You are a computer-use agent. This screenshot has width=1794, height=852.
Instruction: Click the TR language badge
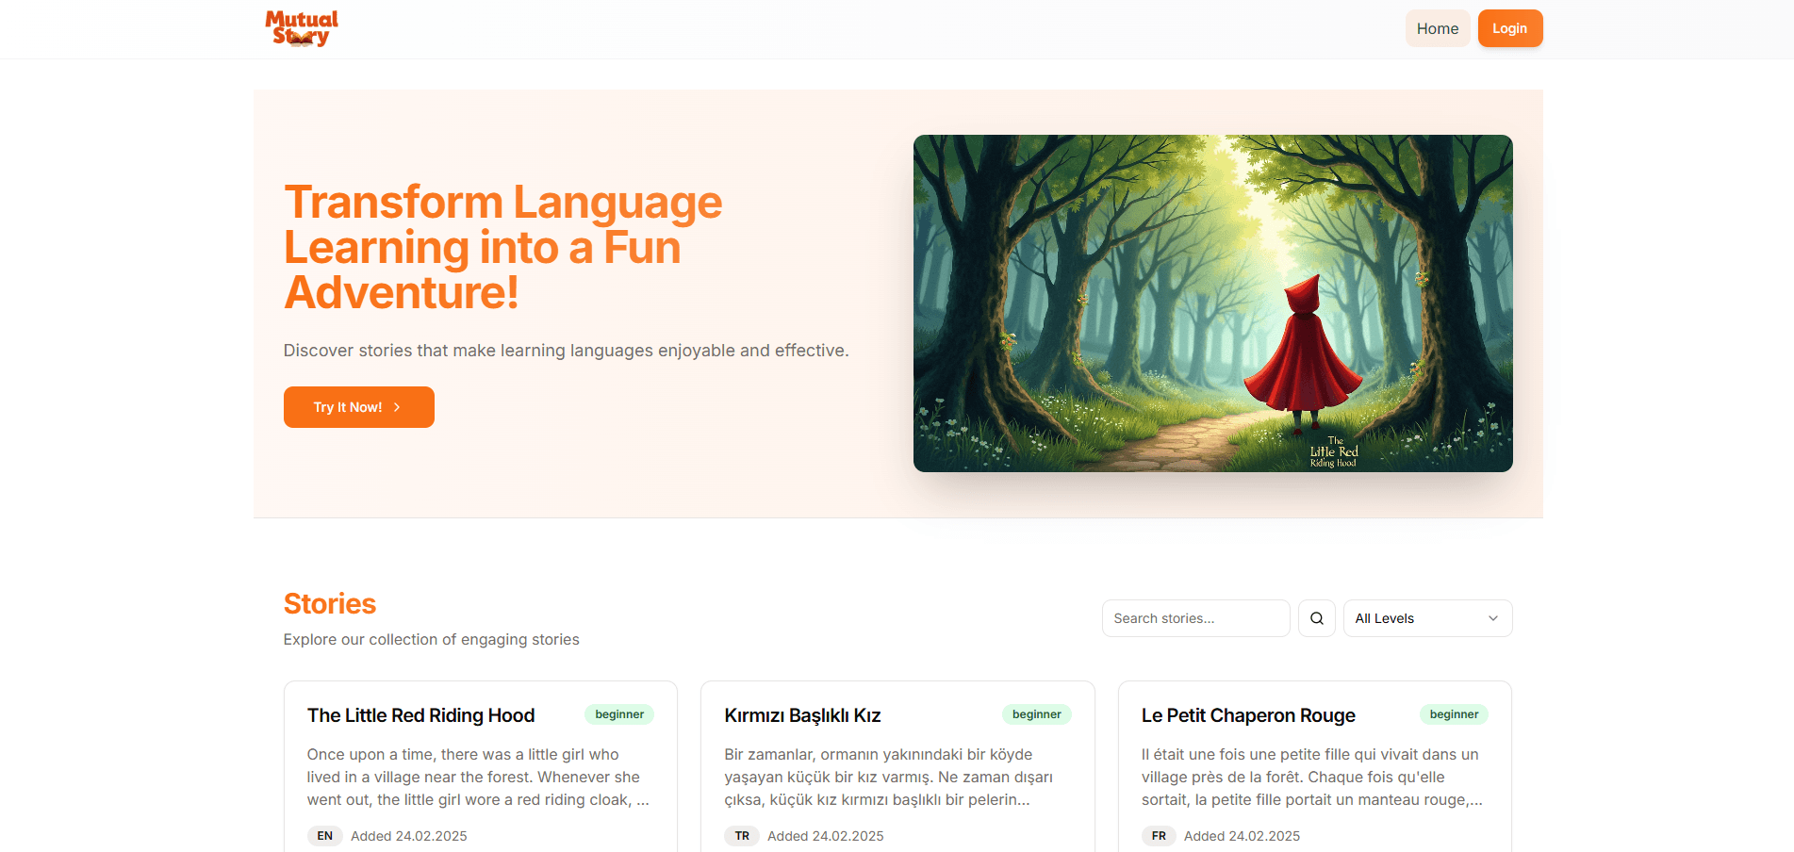click(742, 836)
